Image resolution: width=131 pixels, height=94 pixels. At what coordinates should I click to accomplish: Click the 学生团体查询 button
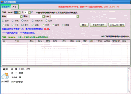[x=99, y=25]
